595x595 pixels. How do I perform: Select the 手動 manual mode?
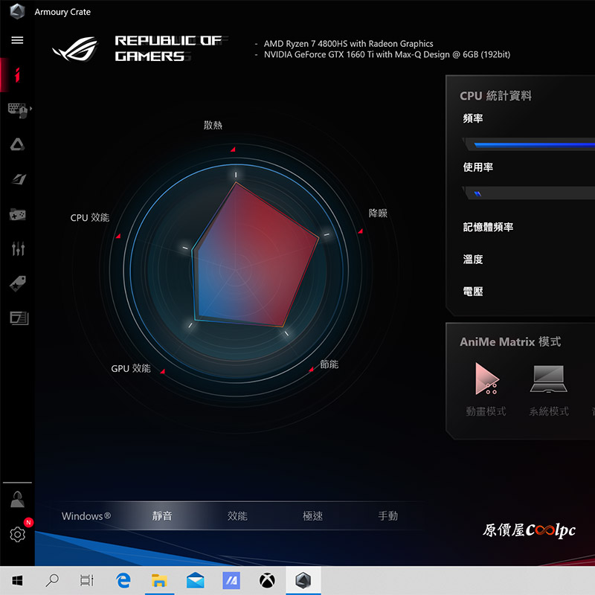[x=387, y=516]
